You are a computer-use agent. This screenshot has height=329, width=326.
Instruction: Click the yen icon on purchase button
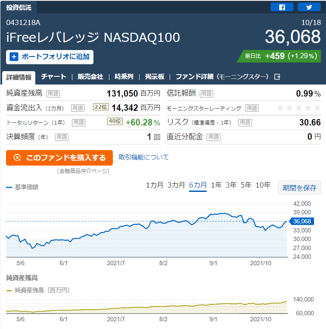17,157
